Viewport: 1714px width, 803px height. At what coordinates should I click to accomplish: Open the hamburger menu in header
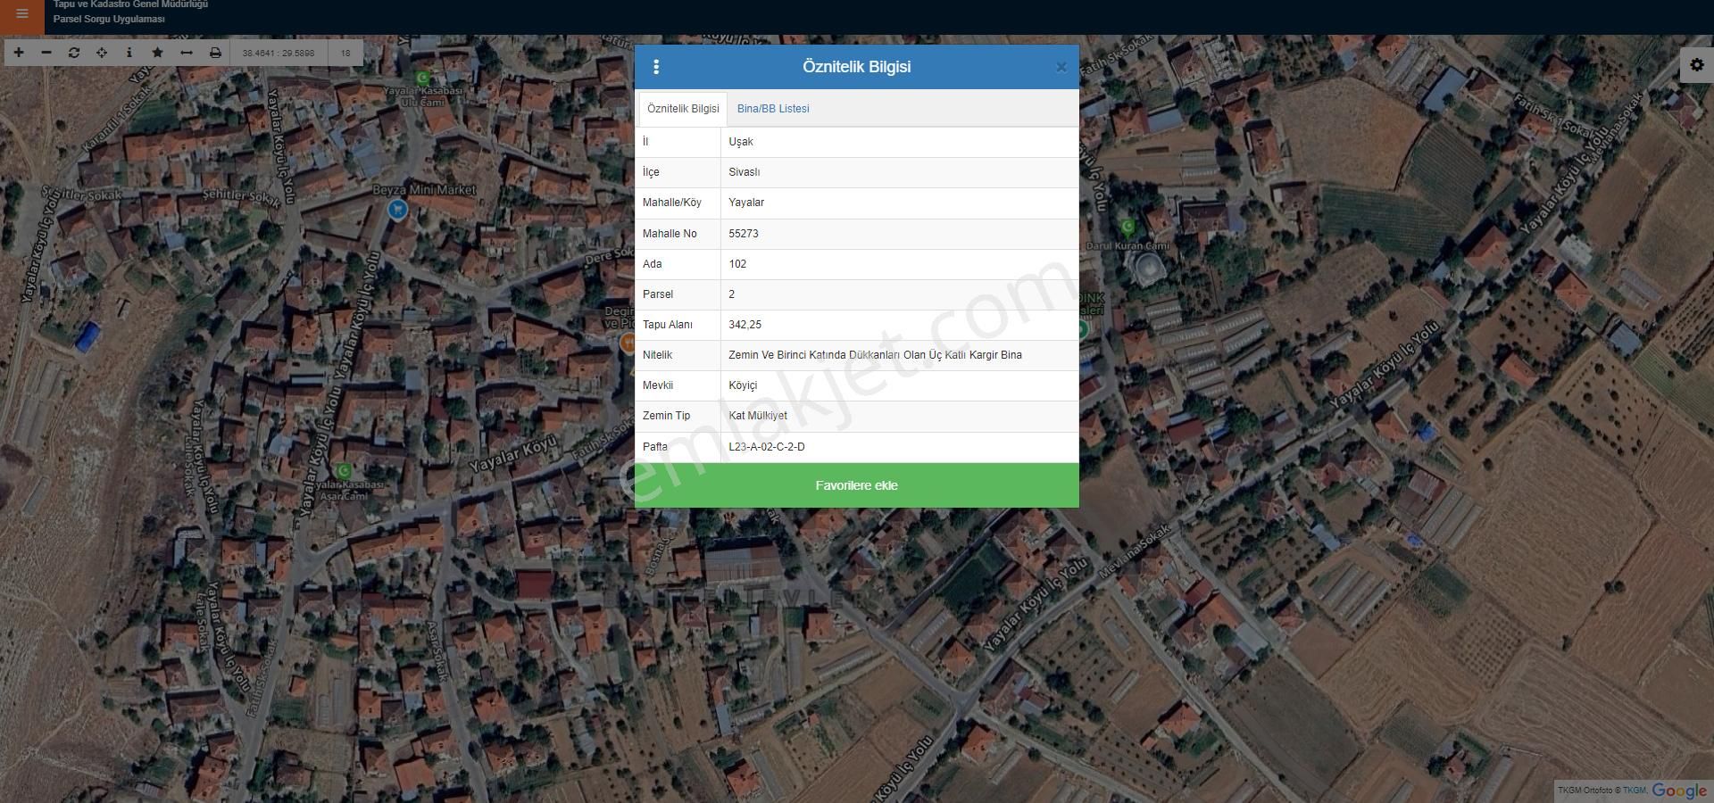coord(22,14)
